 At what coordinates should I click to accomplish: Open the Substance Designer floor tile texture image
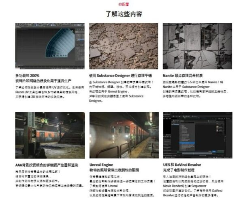(124, 46)
